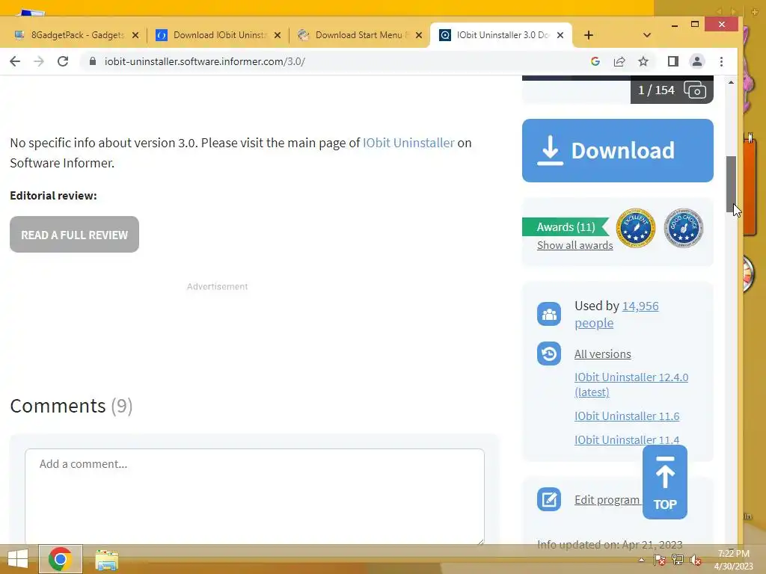Open All versions link
Screen dimensions: 766x574
(602, 354)
